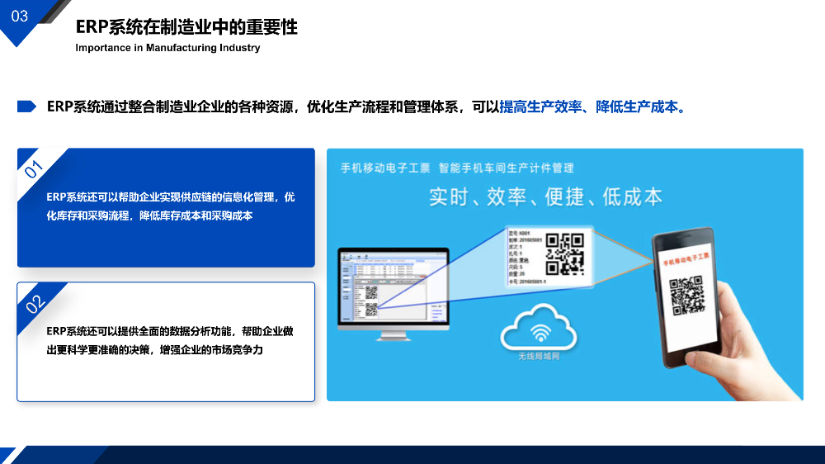
Task: Select the title ERP系统在制造业中的重要性
Action: (186, 27)
